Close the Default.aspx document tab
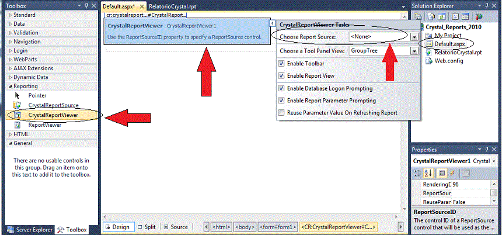The image size is (502, 235). (x=142, y=6)
